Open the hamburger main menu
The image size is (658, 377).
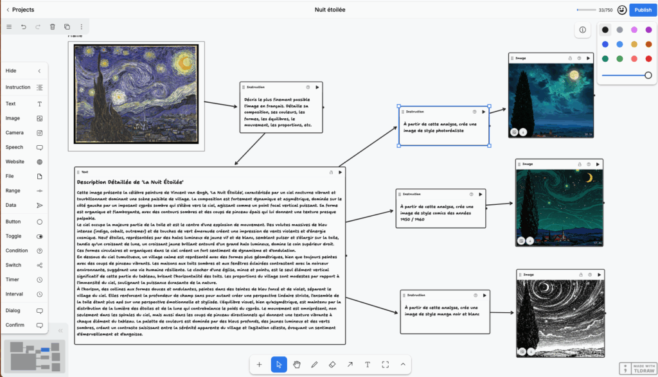pos(9,27)
